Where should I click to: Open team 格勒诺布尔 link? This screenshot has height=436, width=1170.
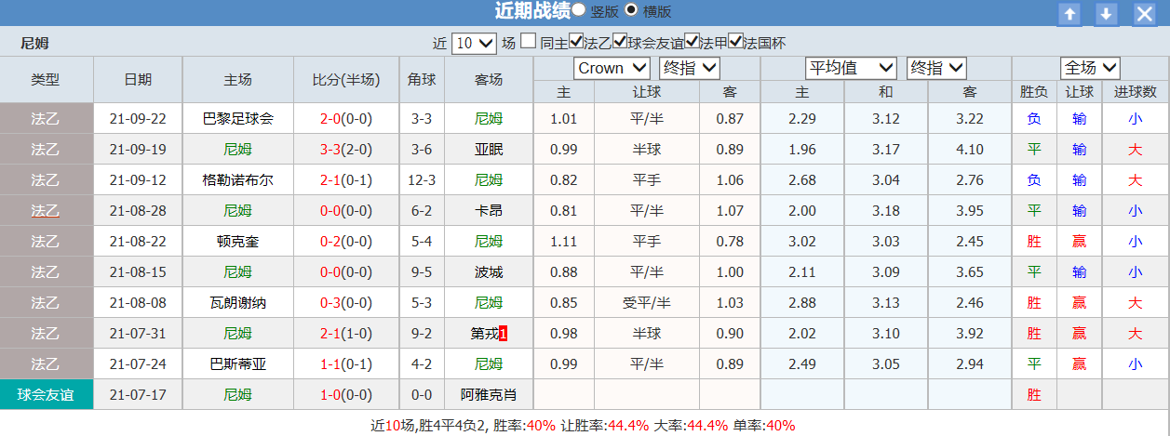[x=238, y=180]
